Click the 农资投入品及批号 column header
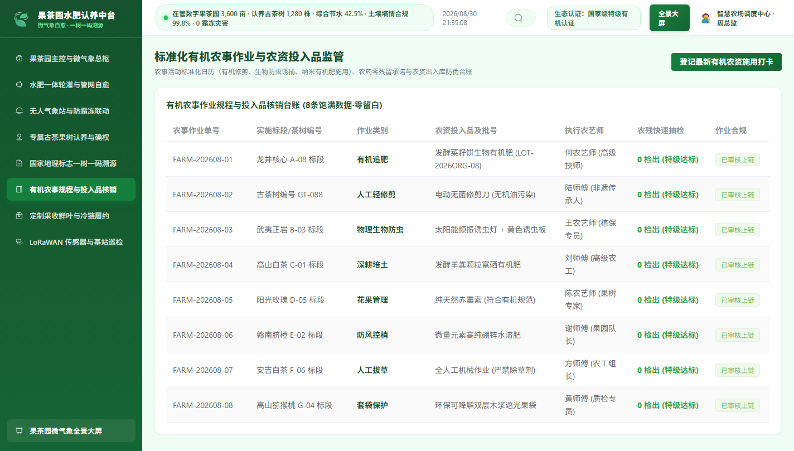 click(466, 130)
